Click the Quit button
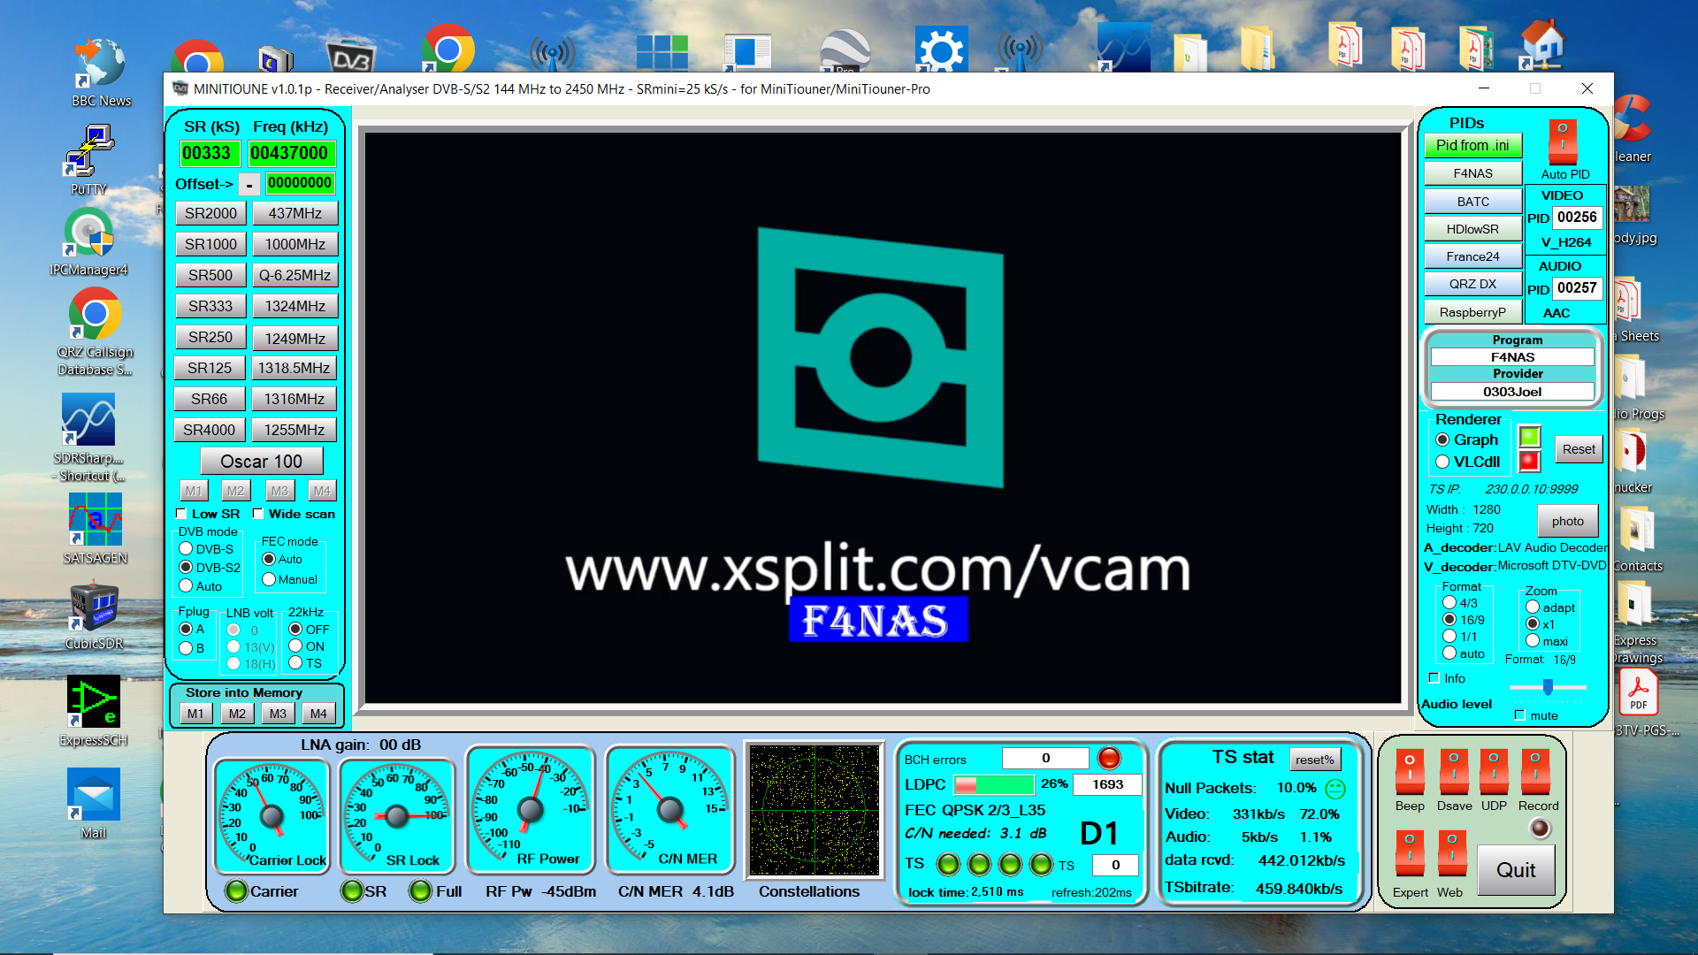Screen dimensions: 1698x955 click(x=1516, y=870)
